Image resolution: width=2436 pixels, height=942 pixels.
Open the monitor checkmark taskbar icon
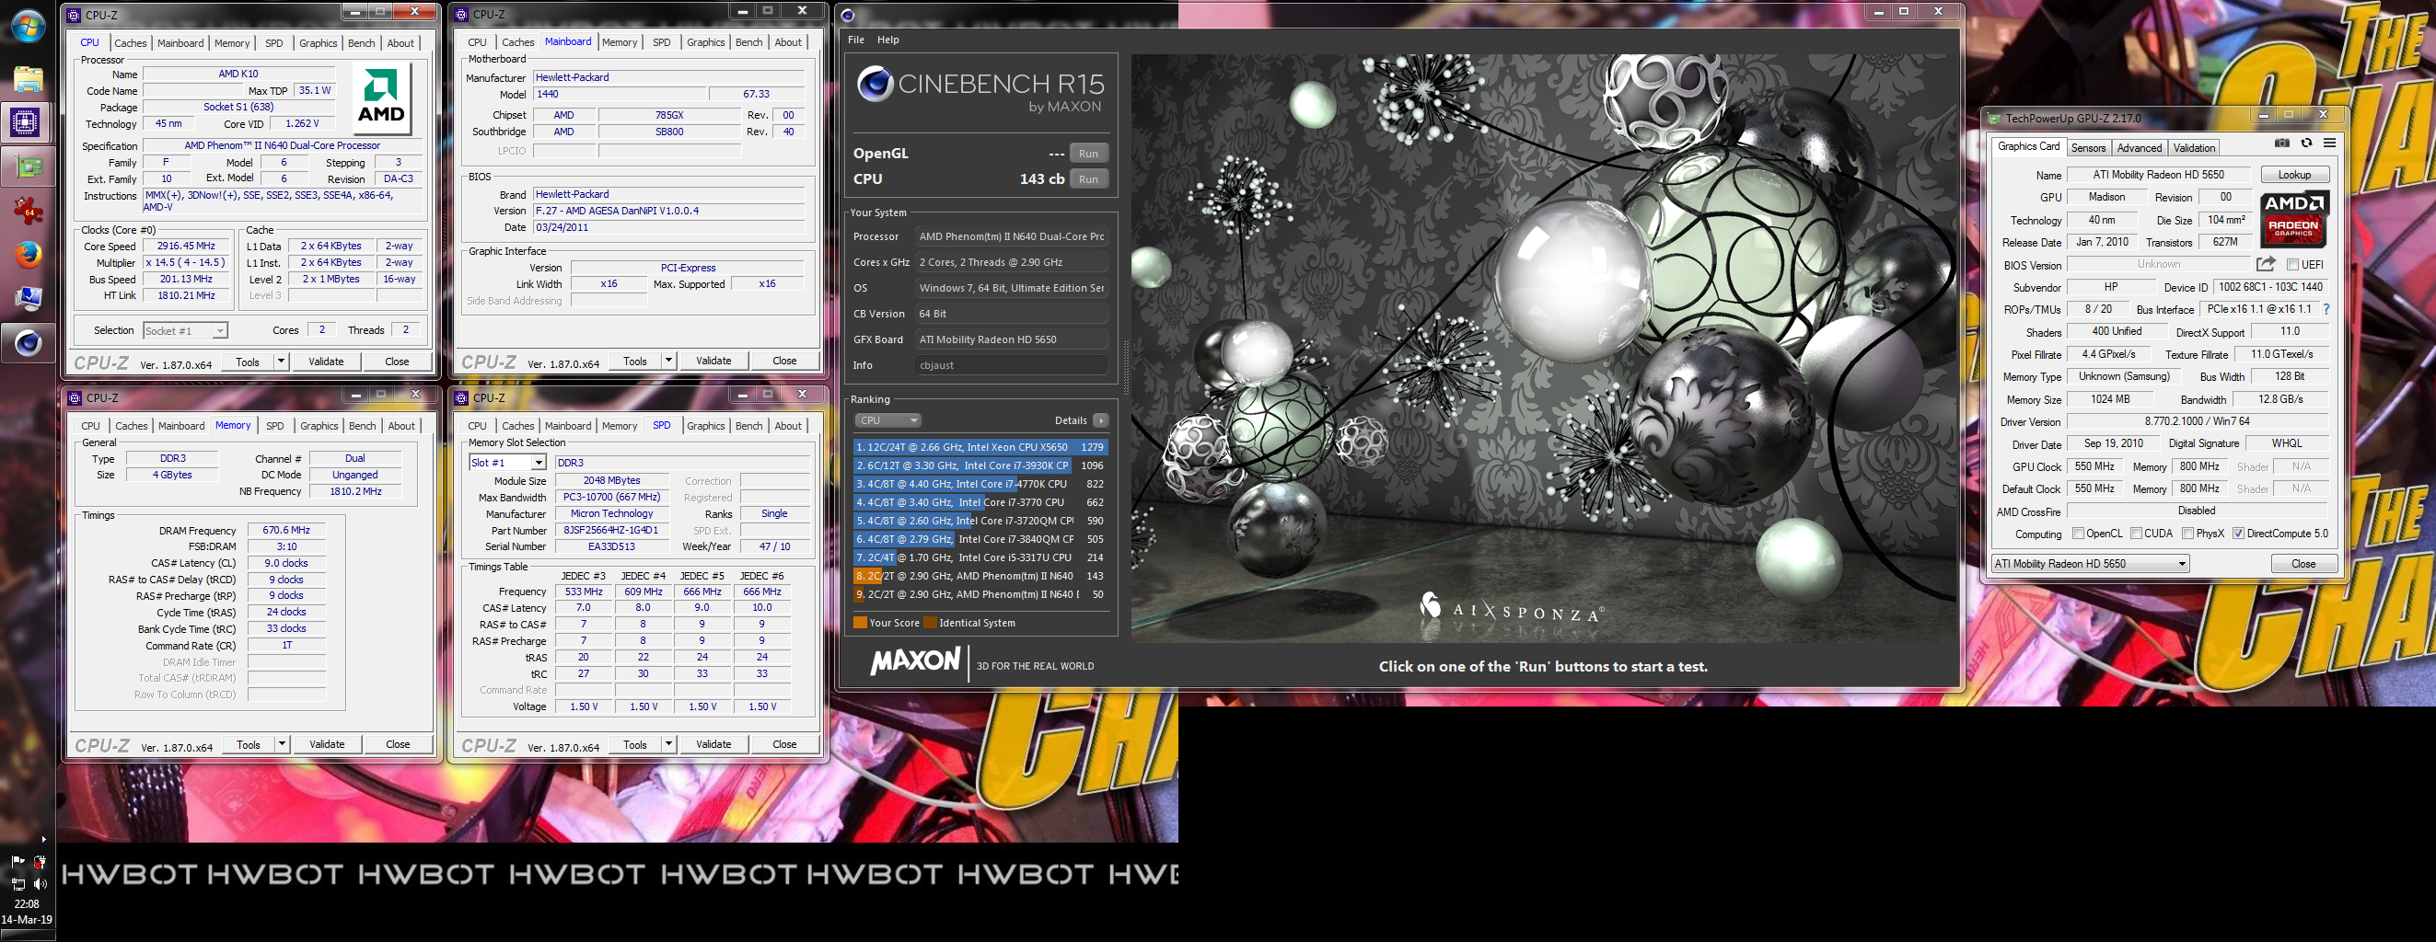(28, 299)
